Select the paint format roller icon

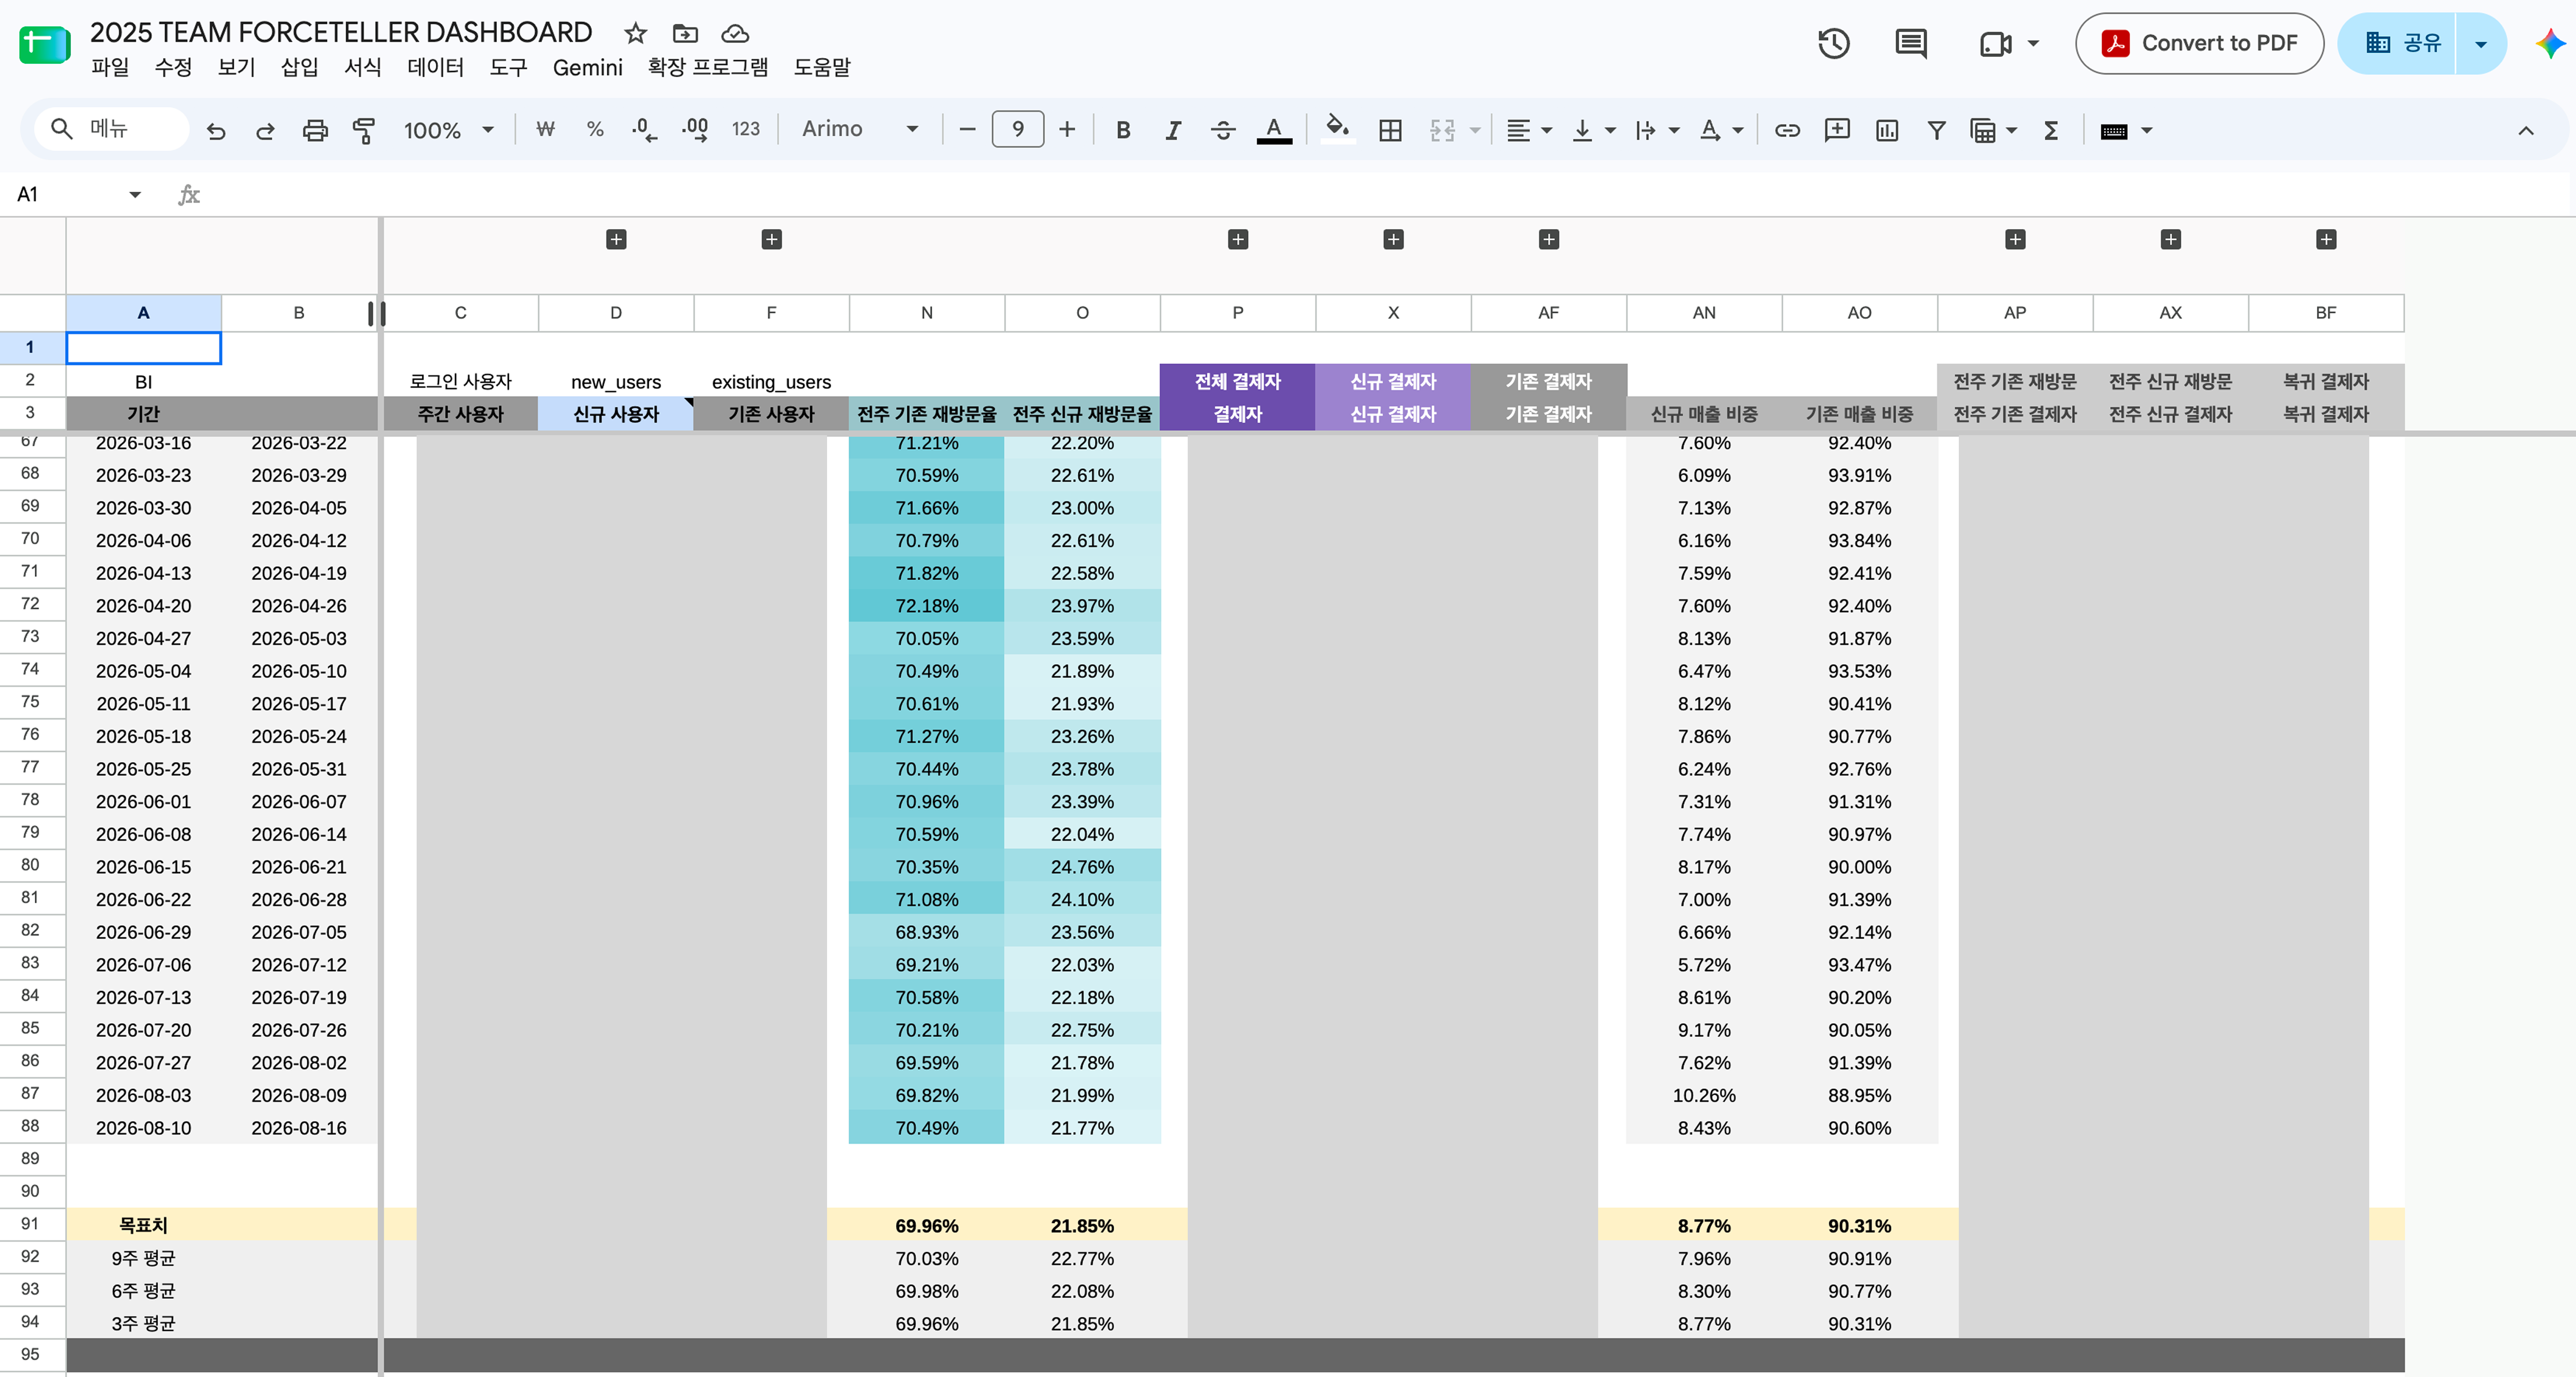(x=364, y=130)
